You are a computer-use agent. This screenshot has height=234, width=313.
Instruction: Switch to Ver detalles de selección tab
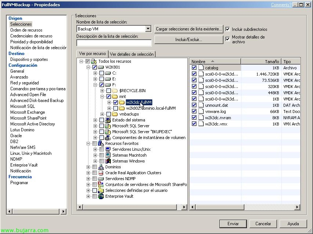[132, 54]
